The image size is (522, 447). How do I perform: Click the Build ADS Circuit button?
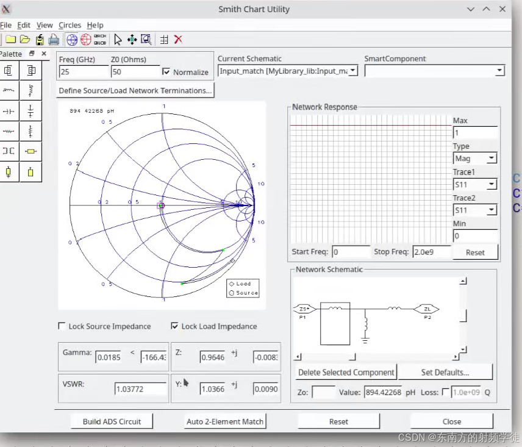(112, 421)
